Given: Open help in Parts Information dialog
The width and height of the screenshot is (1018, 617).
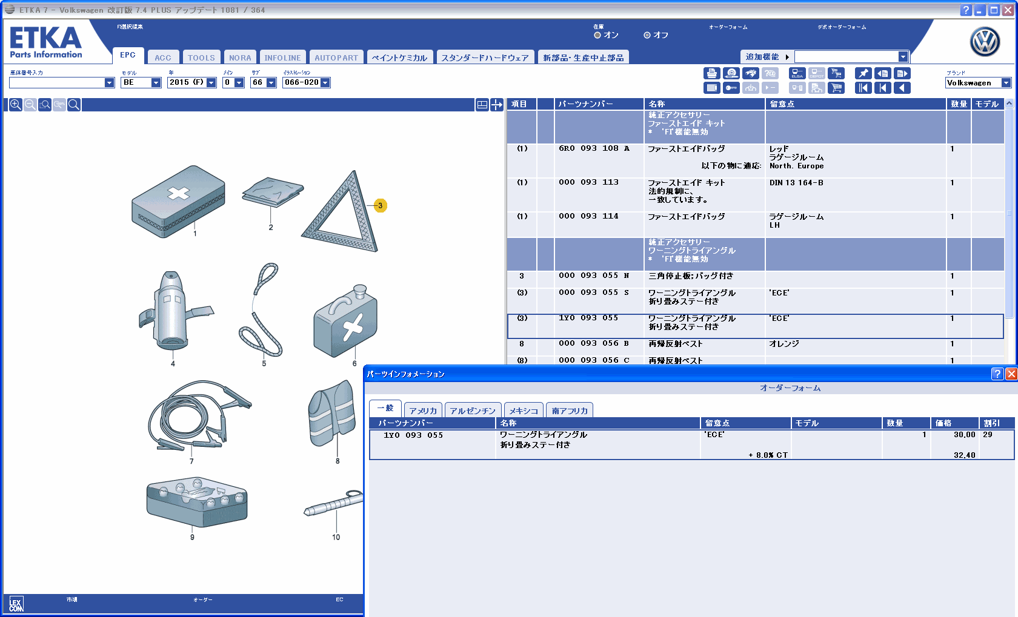Looking at the screenshot, I should click(x=997, y=374).
